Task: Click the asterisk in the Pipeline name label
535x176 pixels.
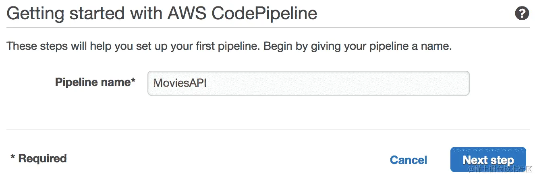Action: [x=133, y=81]
